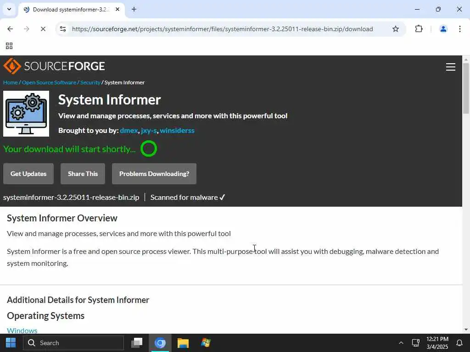The height and width of the screenshot is (352, 470).
Task: Select the Download systeminformer tab
Action: click(x=71, y=10)
